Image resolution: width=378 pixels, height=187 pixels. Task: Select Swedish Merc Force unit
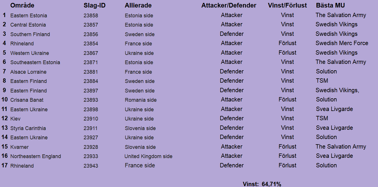click(x=342, y=43)
